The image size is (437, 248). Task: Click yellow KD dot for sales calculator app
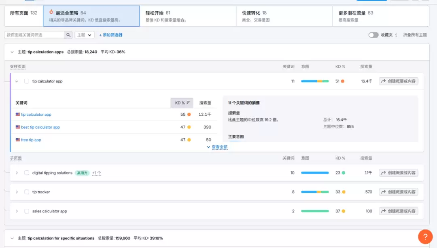pyautogui.click(x=344, y=211)
